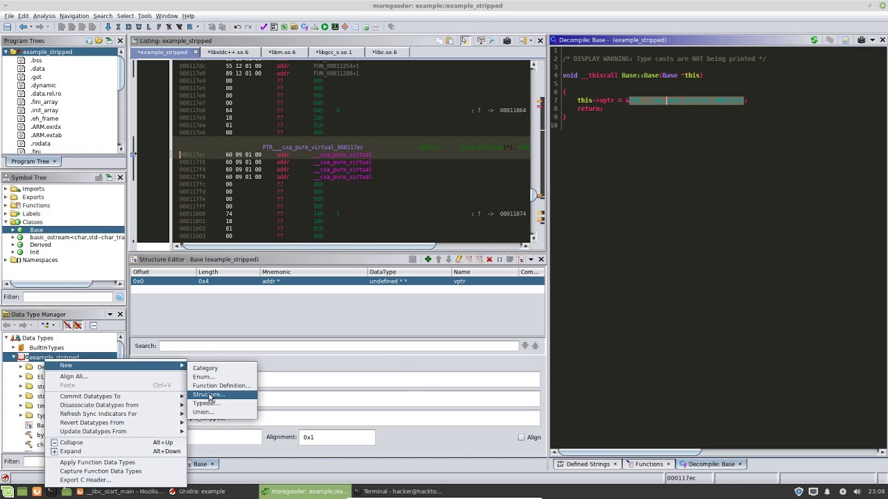Select BuiltInTypes in Data Type Manager
This screenshot has height=499, width=888.
point(46,348)
